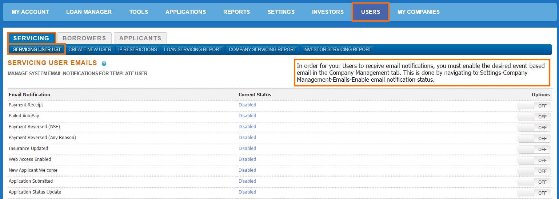
Task: Click the Options column header
Action: tap(541, 94)
